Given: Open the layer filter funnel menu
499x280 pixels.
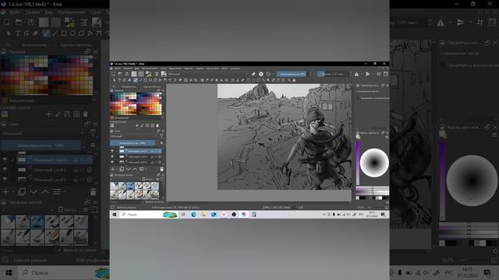Looking at the screenshot, I should tap(161, 135).
